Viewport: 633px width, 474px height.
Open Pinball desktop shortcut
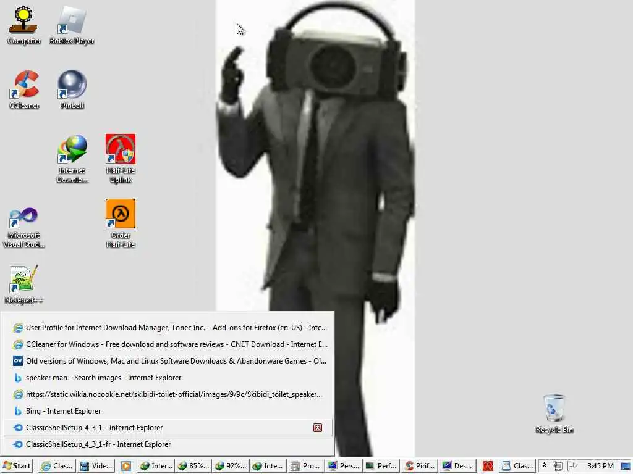(x=72, y=89)
